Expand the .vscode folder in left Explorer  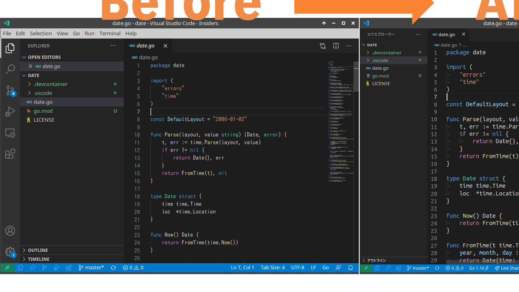click(72, 93)
